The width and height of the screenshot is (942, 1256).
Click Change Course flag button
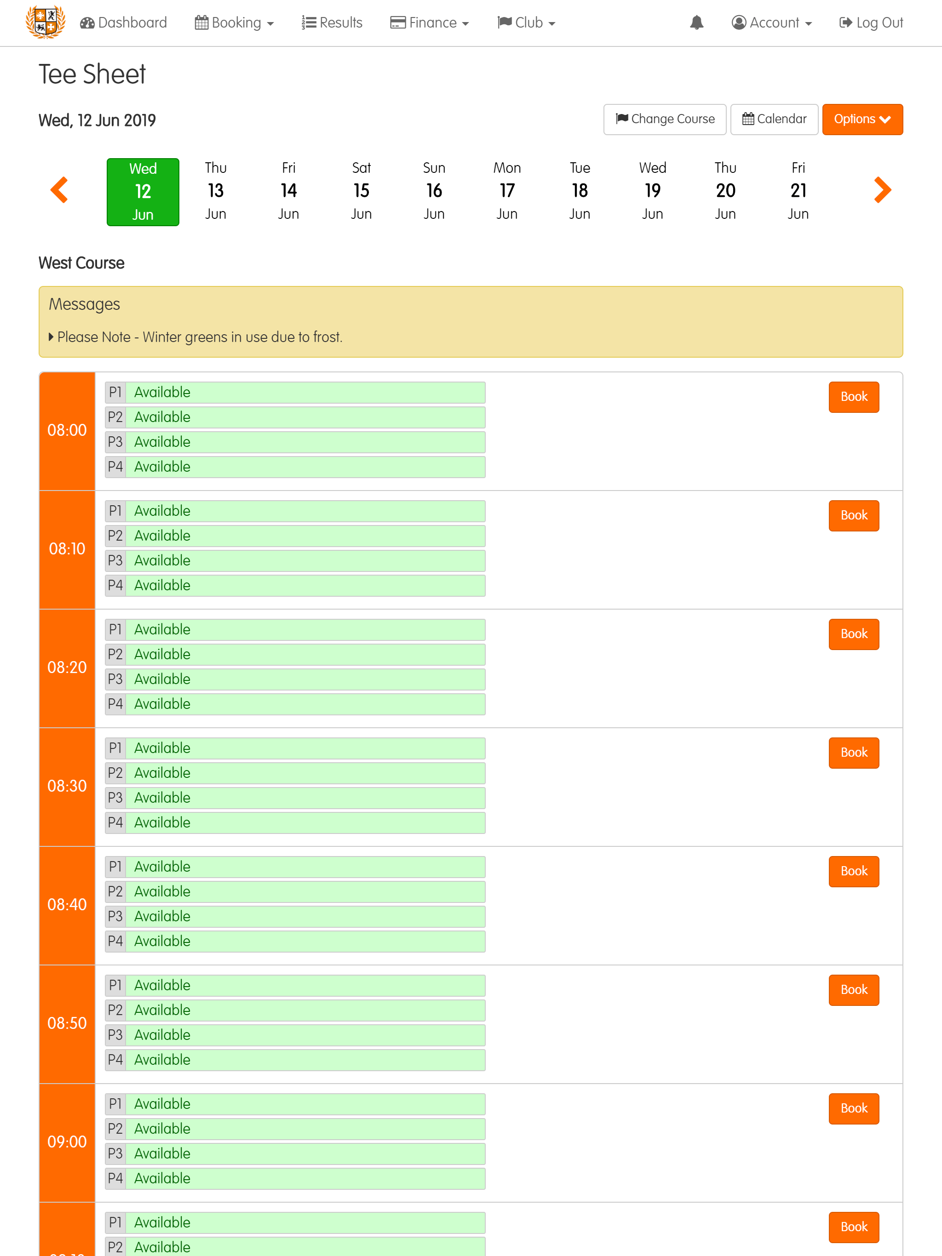[665, 119]
